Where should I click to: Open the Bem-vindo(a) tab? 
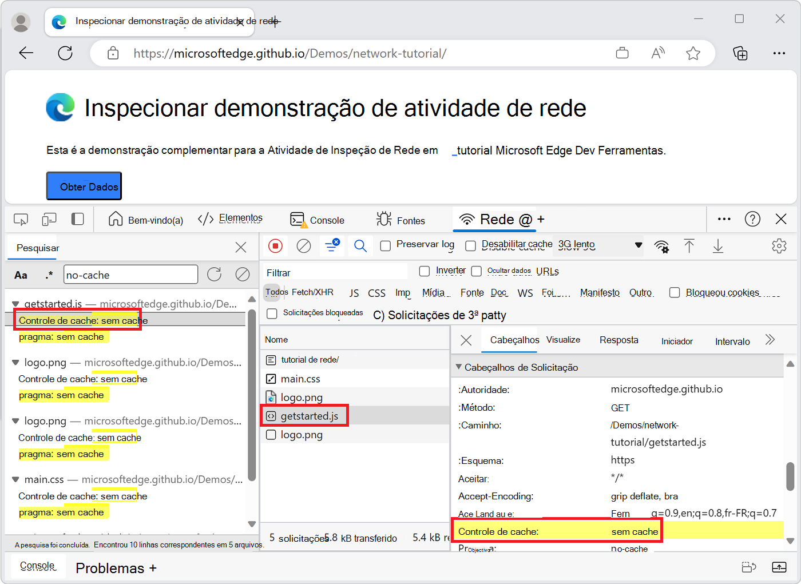(x=146, y=220)
